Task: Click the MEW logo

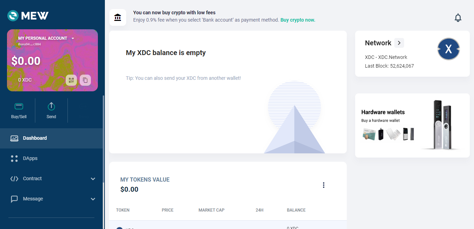Action: 28,16
